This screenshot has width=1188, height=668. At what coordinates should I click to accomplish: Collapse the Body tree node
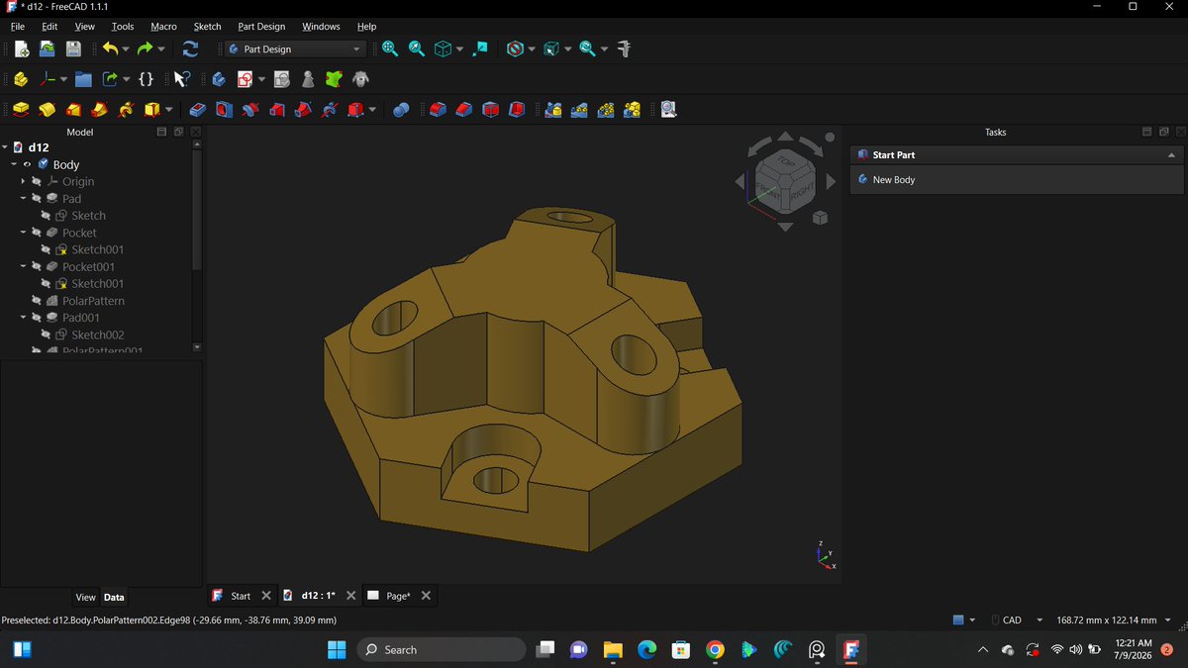14,164
